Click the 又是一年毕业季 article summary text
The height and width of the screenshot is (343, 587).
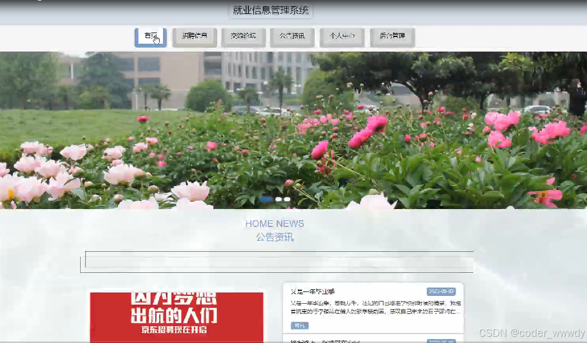click(376, 307)
